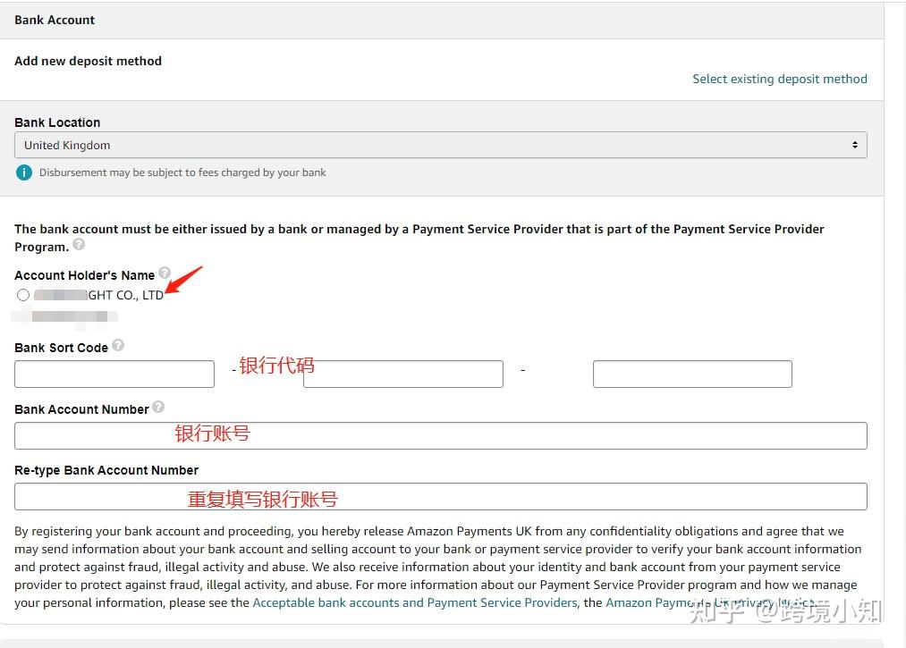Open help icon beside Account Holder's Name
The width and height of the screenshot is (906, 648).
click(x=165, y=274)
